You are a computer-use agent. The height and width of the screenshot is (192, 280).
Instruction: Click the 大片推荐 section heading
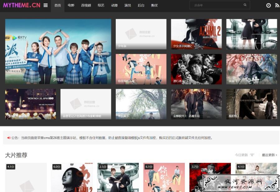16,155
